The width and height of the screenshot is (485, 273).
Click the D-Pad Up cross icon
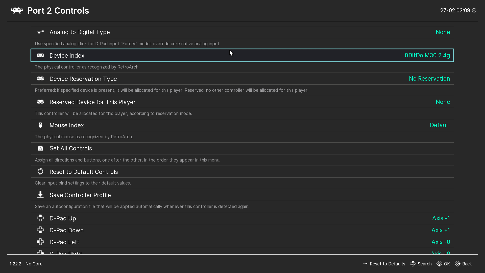pos(40,218)
